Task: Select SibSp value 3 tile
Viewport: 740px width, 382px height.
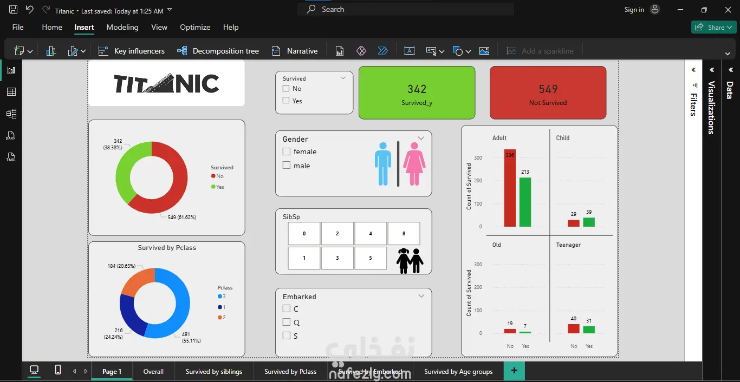Action: [x=337, y=258]
